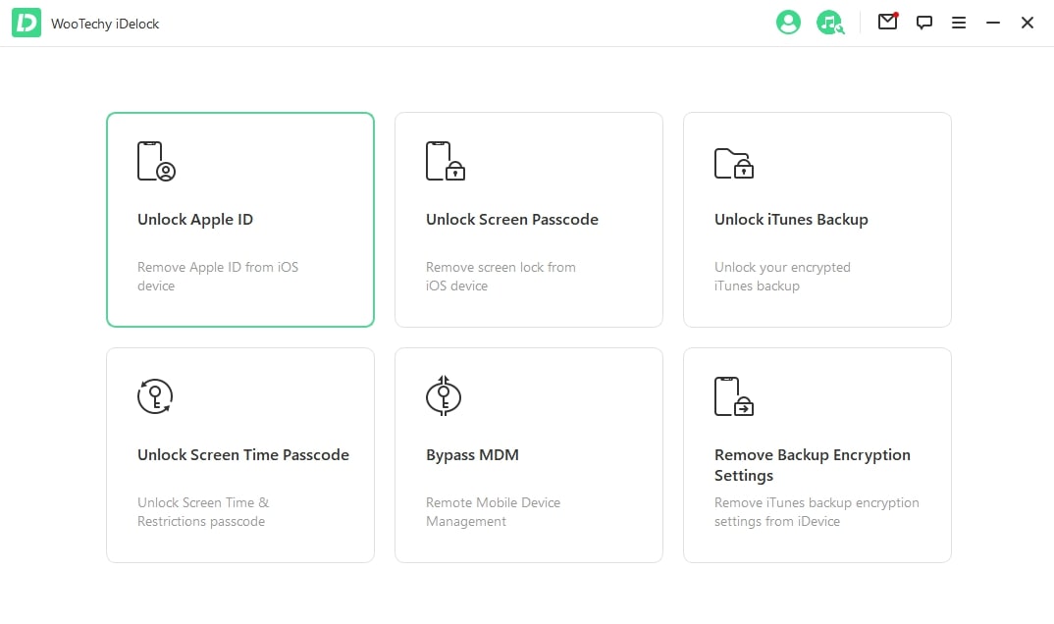Click the Remove Backup Encryption phone icon
The width and height of the screenshot is (1054, 624).
point(733,396)
